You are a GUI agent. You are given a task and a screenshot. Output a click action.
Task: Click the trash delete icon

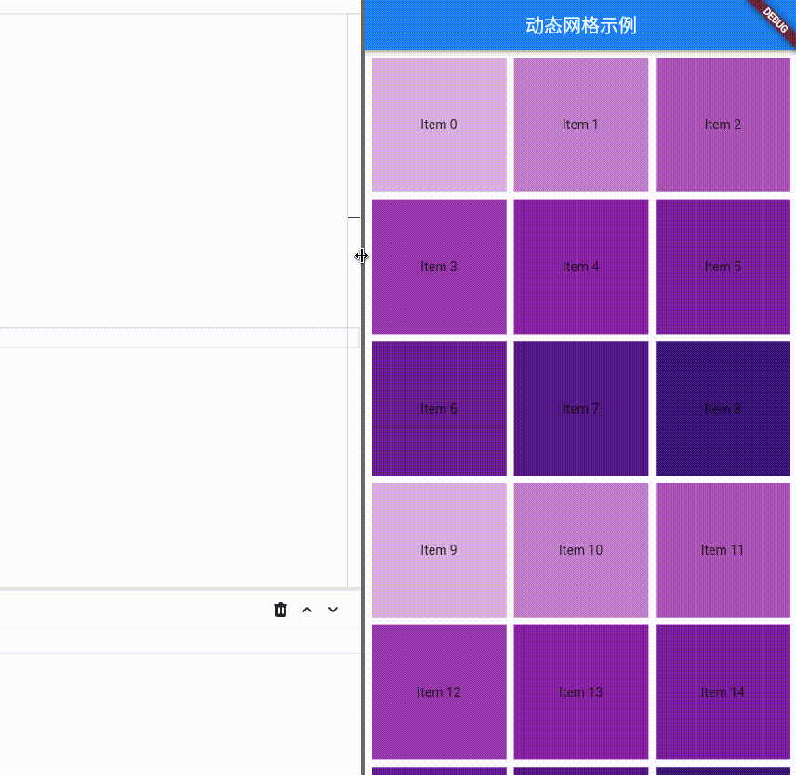(x=281, y=610)
